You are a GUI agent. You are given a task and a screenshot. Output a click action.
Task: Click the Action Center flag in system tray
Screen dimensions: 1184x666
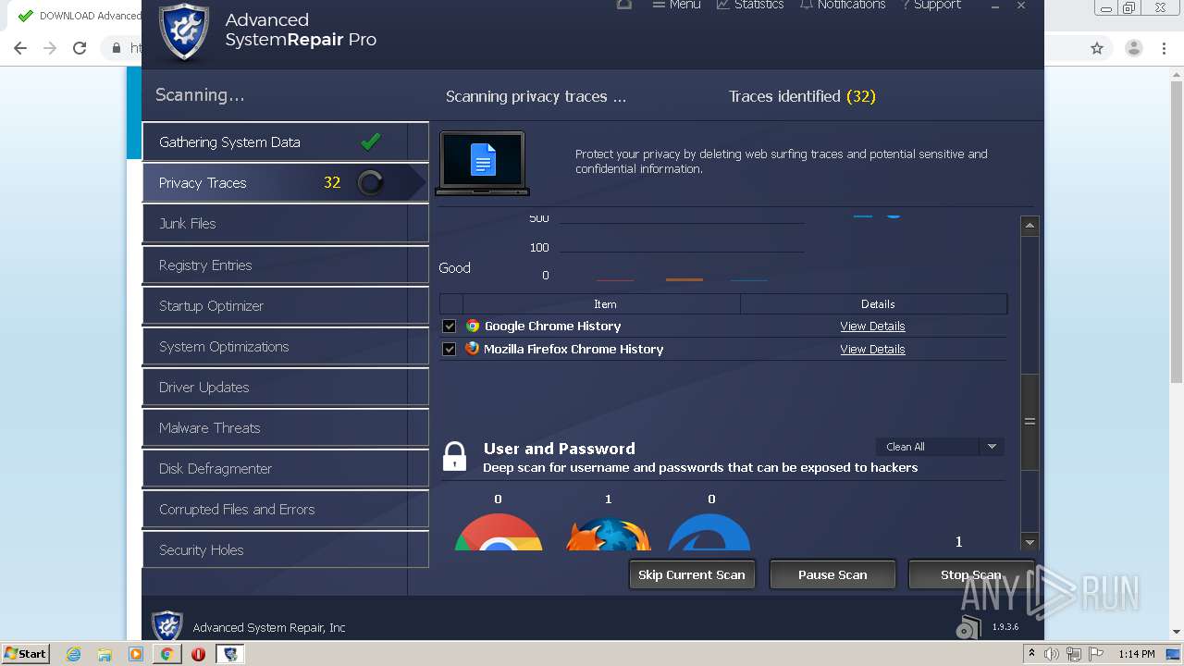1095,654
